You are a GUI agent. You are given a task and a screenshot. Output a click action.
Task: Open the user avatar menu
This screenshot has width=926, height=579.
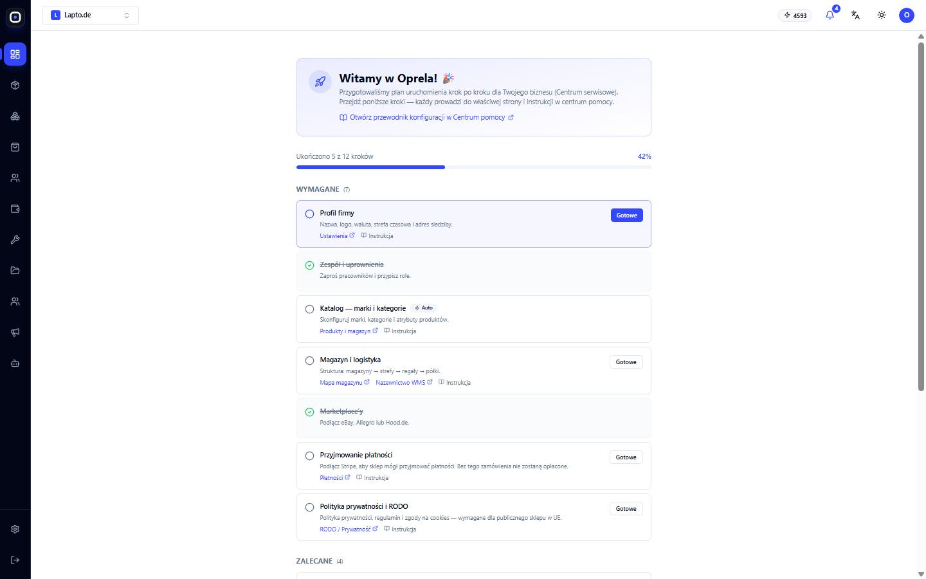click(x=907, y=15)
